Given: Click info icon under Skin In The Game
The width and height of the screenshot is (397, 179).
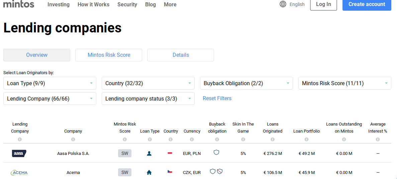Looking at the screenshot, I should tap(243, 139).
